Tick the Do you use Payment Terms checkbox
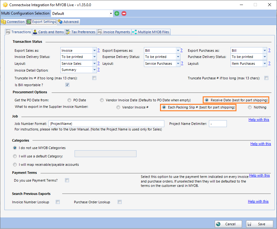Image resolution: width=277 pixels, height=229 pixels. click(67, 180)
